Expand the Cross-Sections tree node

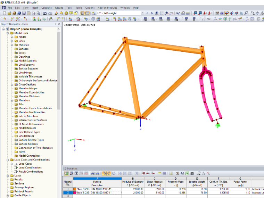click(x=12, y=84)
